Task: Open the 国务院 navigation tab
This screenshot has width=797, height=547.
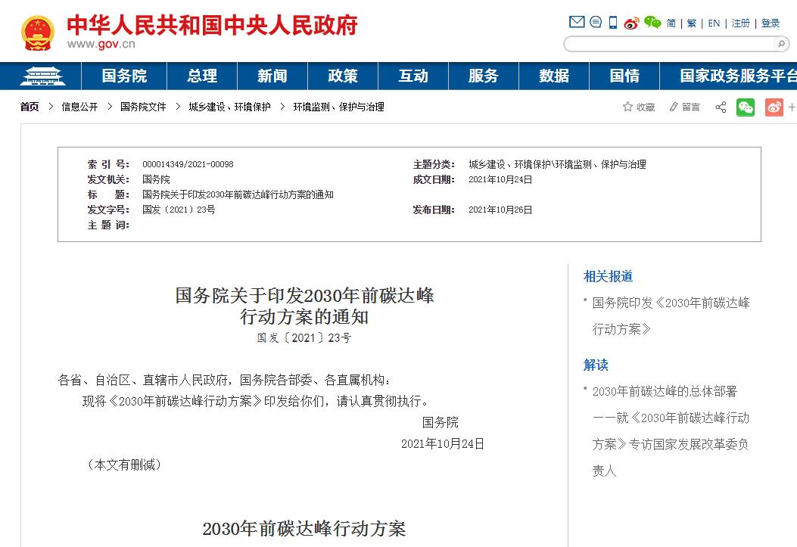Action: 124,76
